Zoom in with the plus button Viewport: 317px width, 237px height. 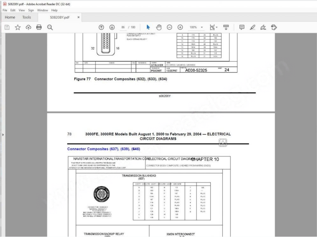pos(180,27)
